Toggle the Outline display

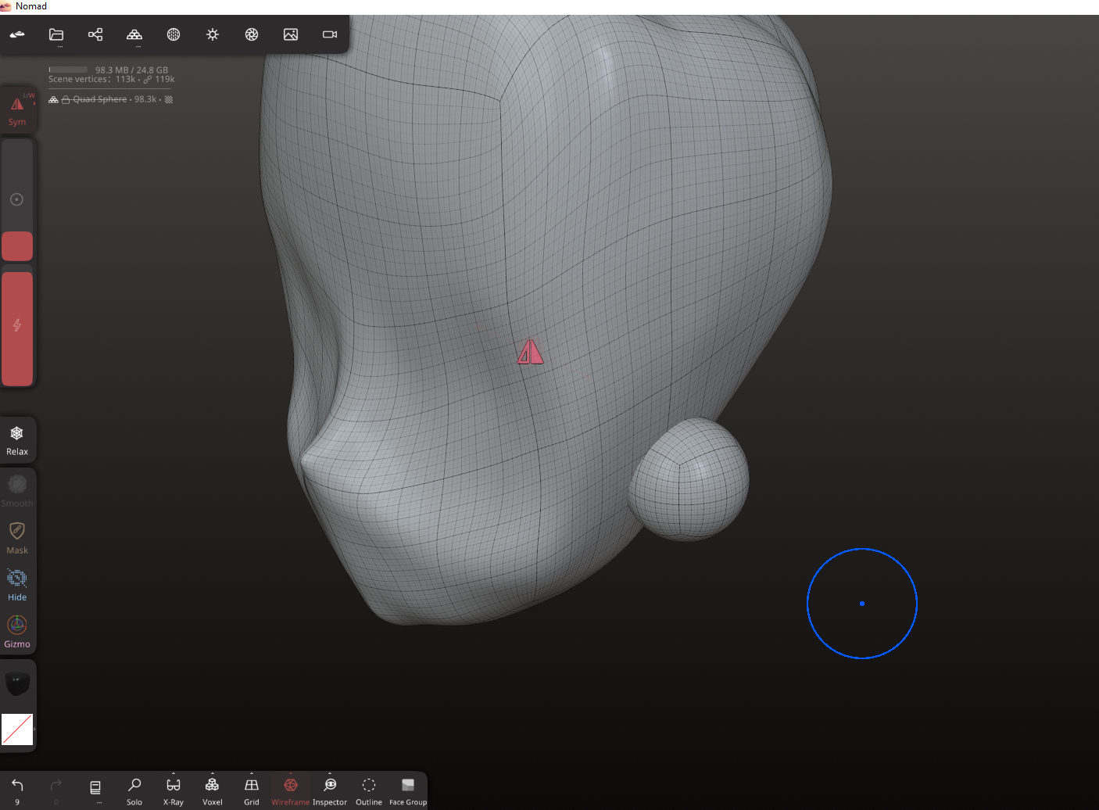pyautogui.click(x=369, y=790)
